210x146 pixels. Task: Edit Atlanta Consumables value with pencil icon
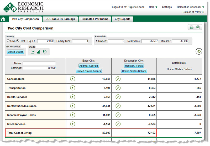[72, 79]
